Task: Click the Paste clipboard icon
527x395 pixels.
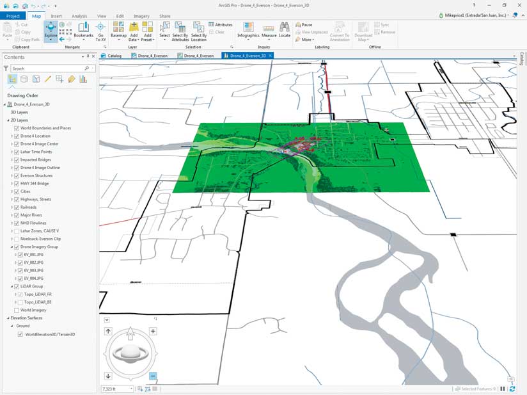Action: pos(8,28)
